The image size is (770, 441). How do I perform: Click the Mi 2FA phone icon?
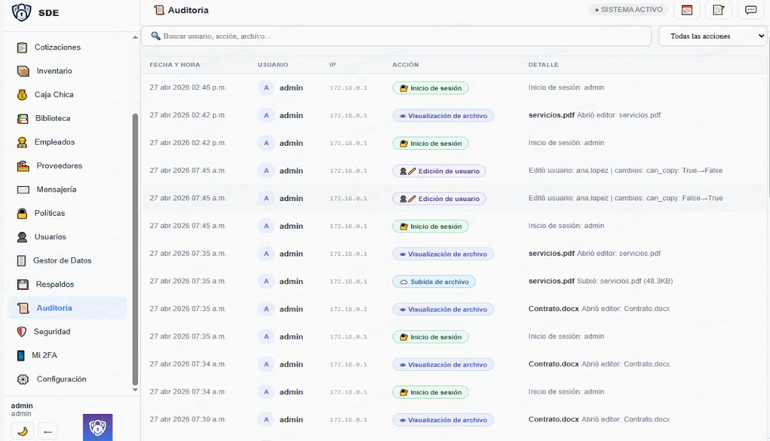point(21,355)
